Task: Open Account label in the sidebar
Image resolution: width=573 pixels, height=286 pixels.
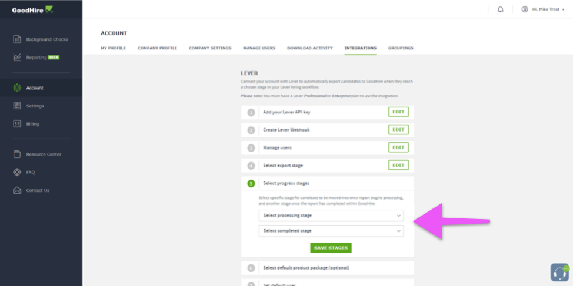Action: tap(35, 88)
